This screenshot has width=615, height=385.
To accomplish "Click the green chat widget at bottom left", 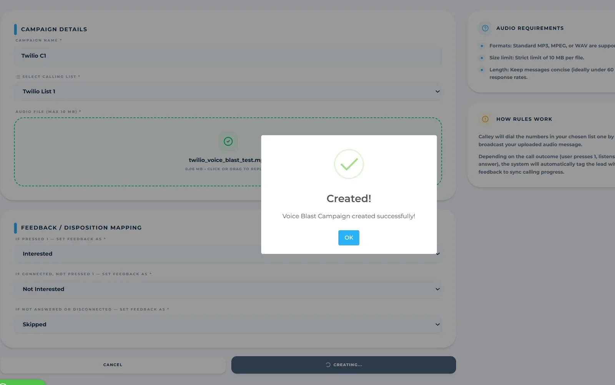I will (x=22, y=382).
